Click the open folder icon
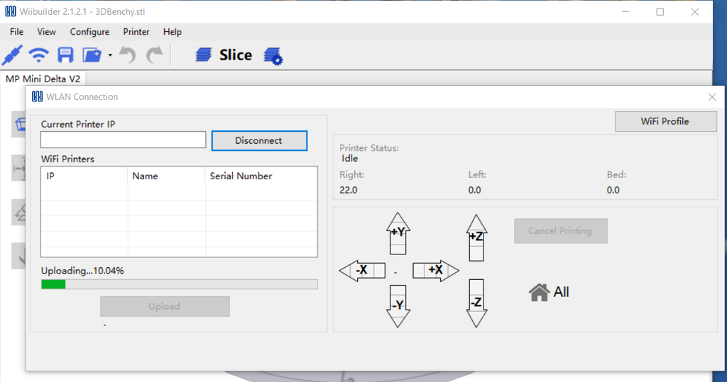Image resolution: width=727 pixels, height=382 pixels. click(x=92, y=55)
